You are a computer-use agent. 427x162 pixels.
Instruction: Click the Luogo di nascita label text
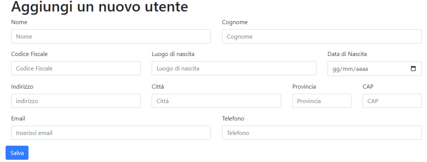point(173,54)
